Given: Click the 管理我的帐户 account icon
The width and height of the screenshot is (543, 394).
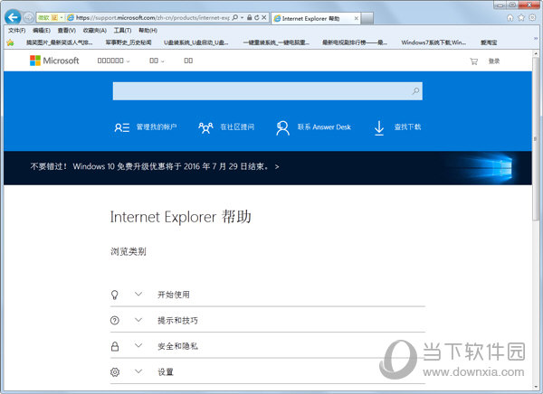Looking at the screenshot, I should pos(122,127).
